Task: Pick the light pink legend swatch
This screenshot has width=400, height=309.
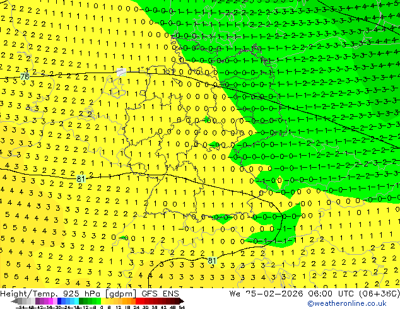Action: click(x=55, y=301)
